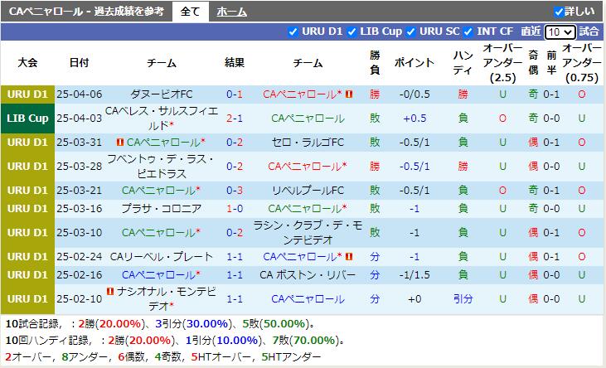Click the LIB Cup competition cell
The image size is (606, 368).
27,119
